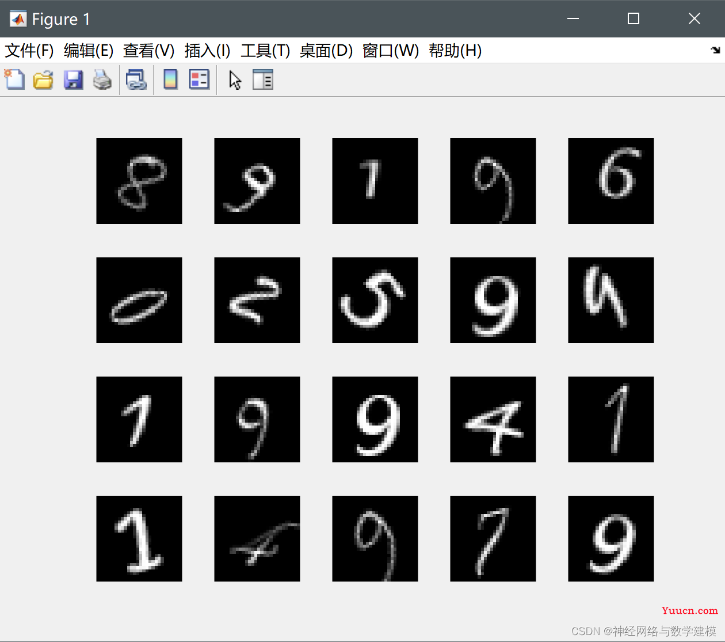Open the 查看(V) menu
The image size is (725, 642).
point(149,51)
